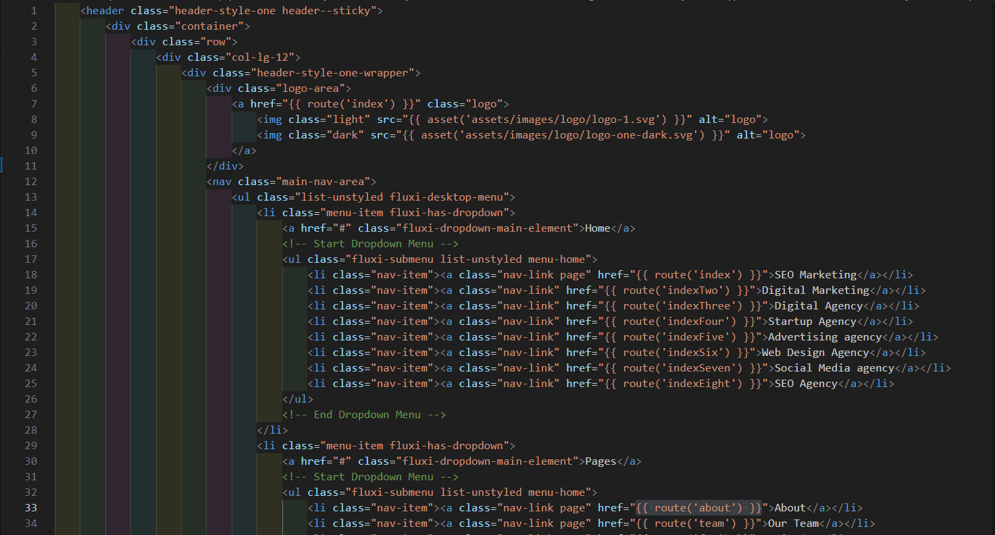995x535 pixels.
Task: Click 'header-style-one-wrapper' class value
Action: coord(333,73)
